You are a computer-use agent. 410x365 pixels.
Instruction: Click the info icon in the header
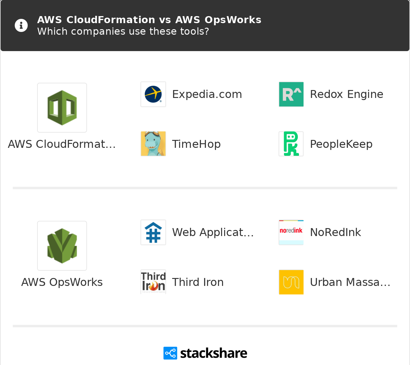pyautogui.click(x=21, y=26)
